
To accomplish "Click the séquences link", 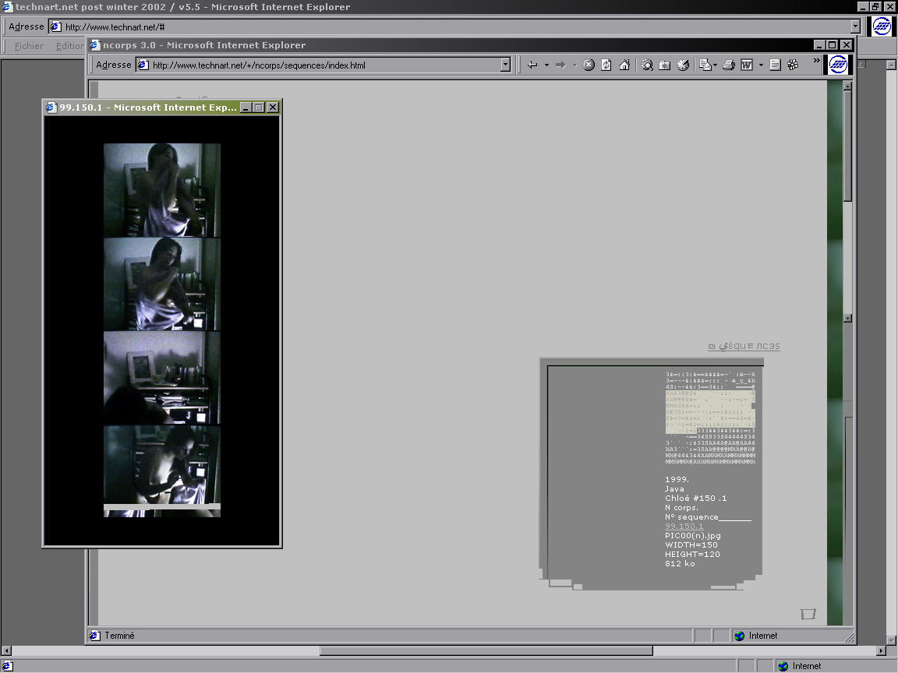I will coord(744,346).
